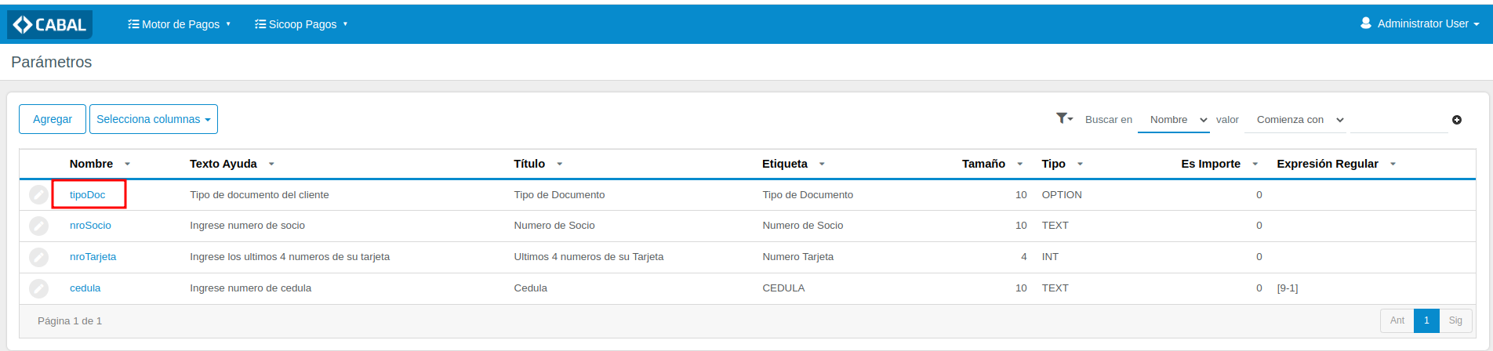Click the Administrator User profile icon
Image resolution: width=1493 pixels, height=351 pixels.
(x=1366, y=24)
